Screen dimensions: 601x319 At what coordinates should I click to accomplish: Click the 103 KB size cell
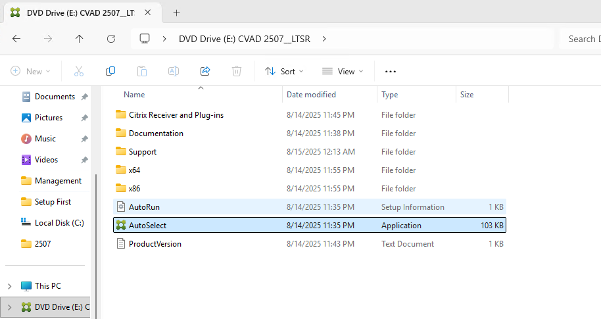pos(492,226)
